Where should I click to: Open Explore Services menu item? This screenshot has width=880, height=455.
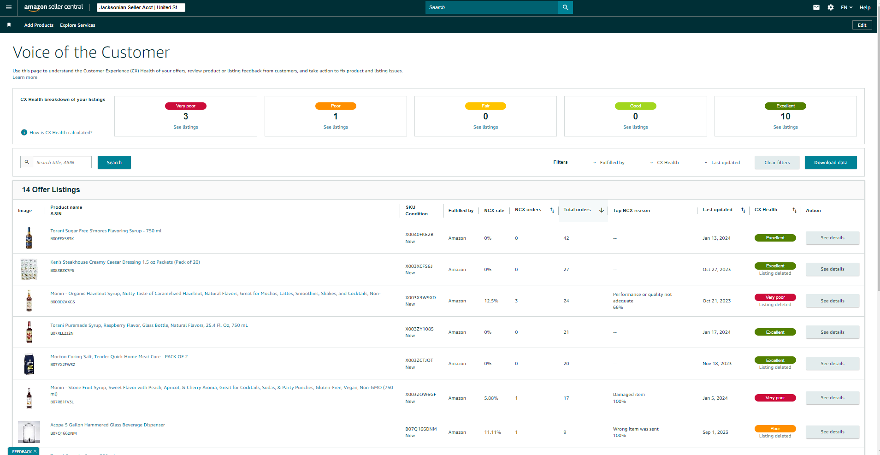click(77, 25)
